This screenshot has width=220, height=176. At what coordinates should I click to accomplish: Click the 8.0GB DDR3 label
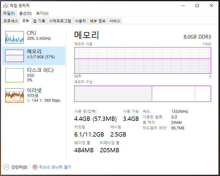[197, 37]
